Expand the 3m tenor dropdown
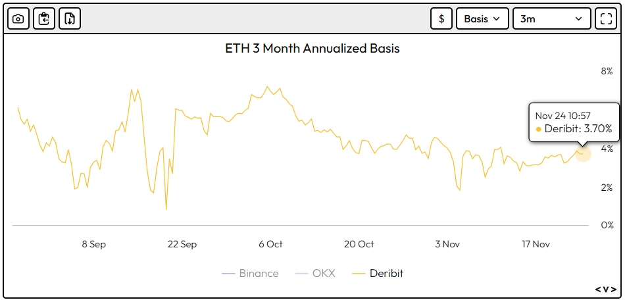This screenshot has height=300, width=625. coord(551,18)
